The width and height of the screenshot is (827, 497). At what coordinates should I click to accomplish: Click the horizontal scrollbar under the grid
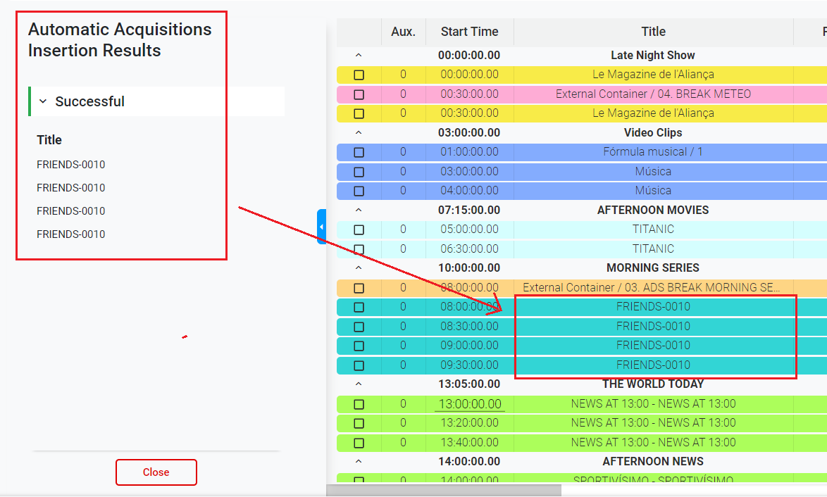coord(444,490)
